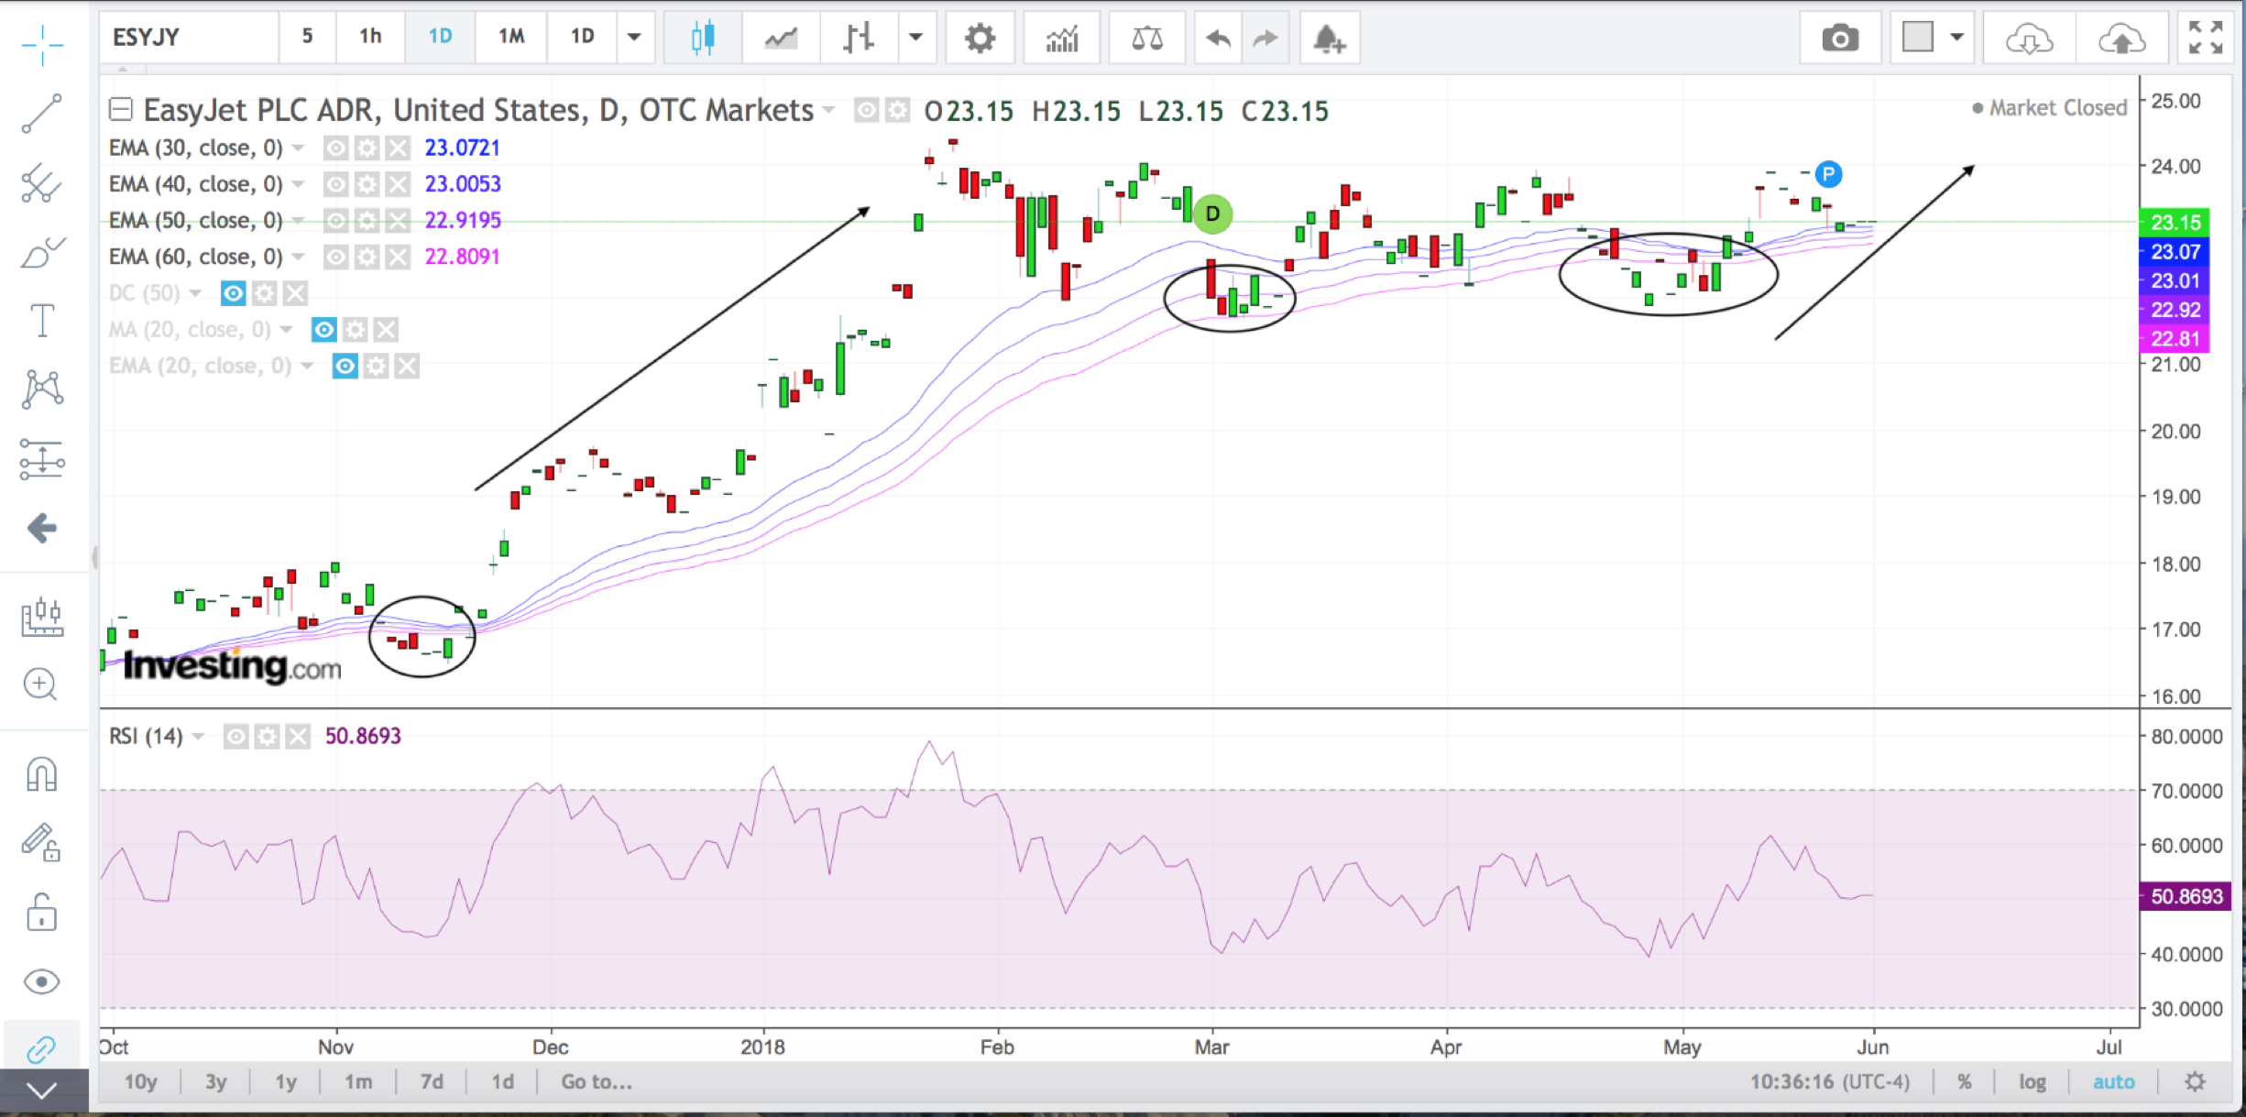
Task: Collapse the chart legend minus box
Action: click(x=120, y=110)
